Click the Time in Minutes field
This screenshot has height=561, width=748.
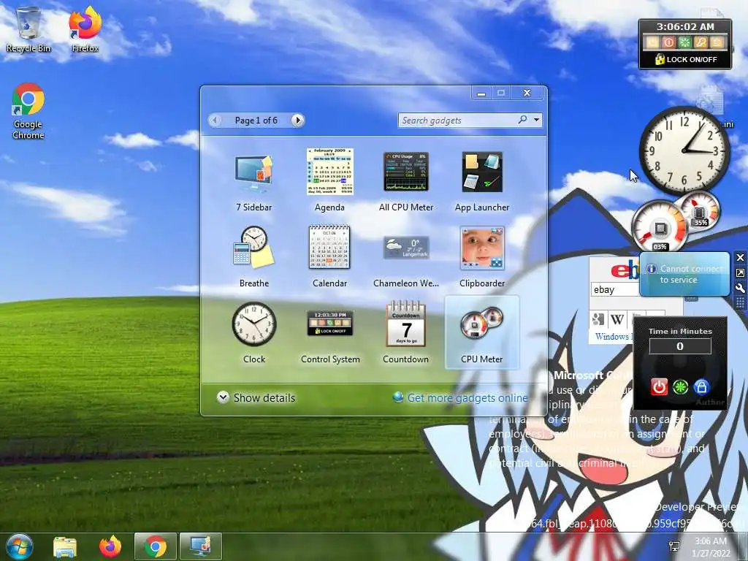(x=680, y=346)
